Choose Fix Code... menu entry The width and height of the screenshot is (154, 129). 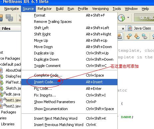pos(69,89)
